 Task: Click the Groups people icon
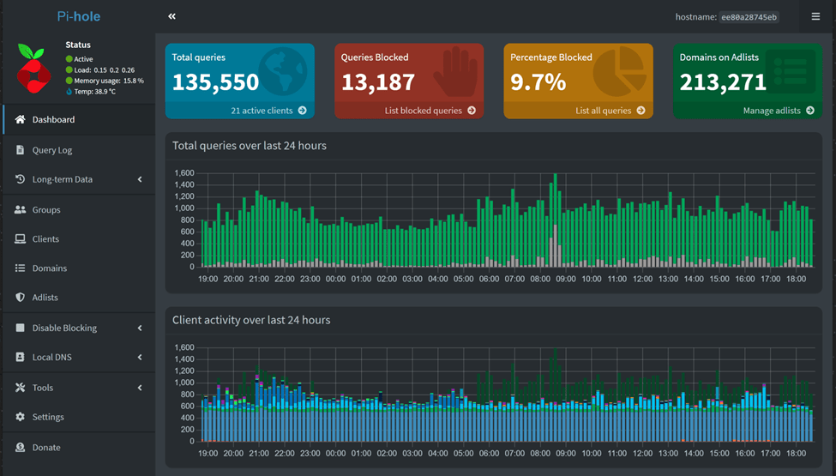coord(21,209)
